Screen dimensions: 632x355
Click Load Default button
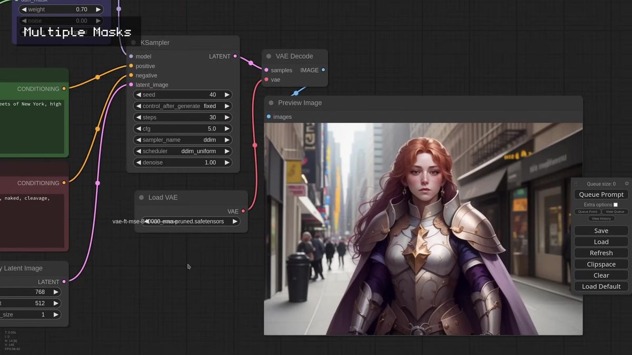coord(601,287)
